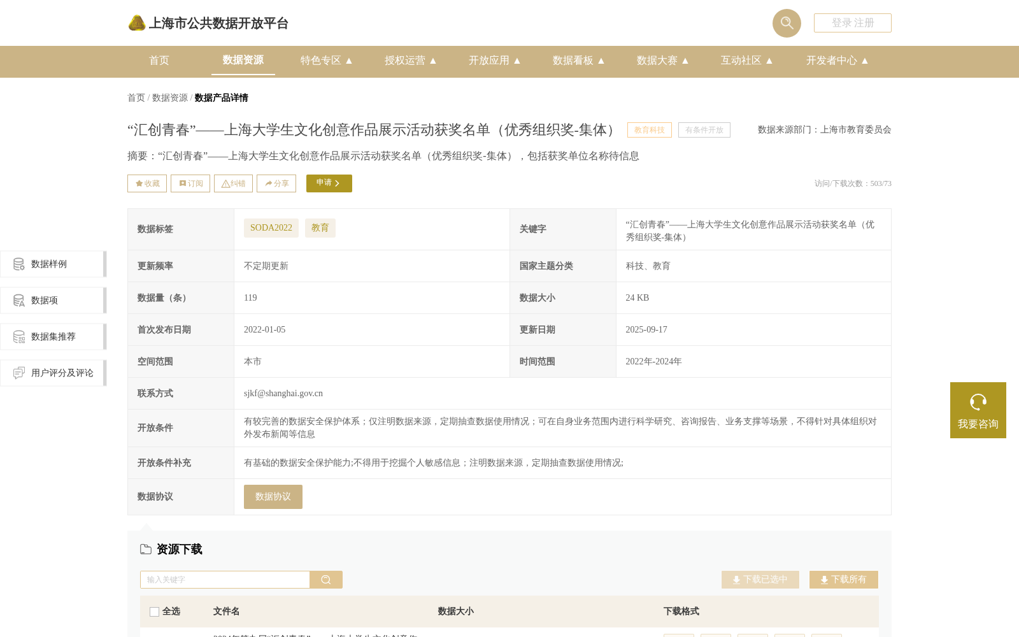
Task: Click data size value 24 KB
Action: pyautogui.click(x=638, y=298)
